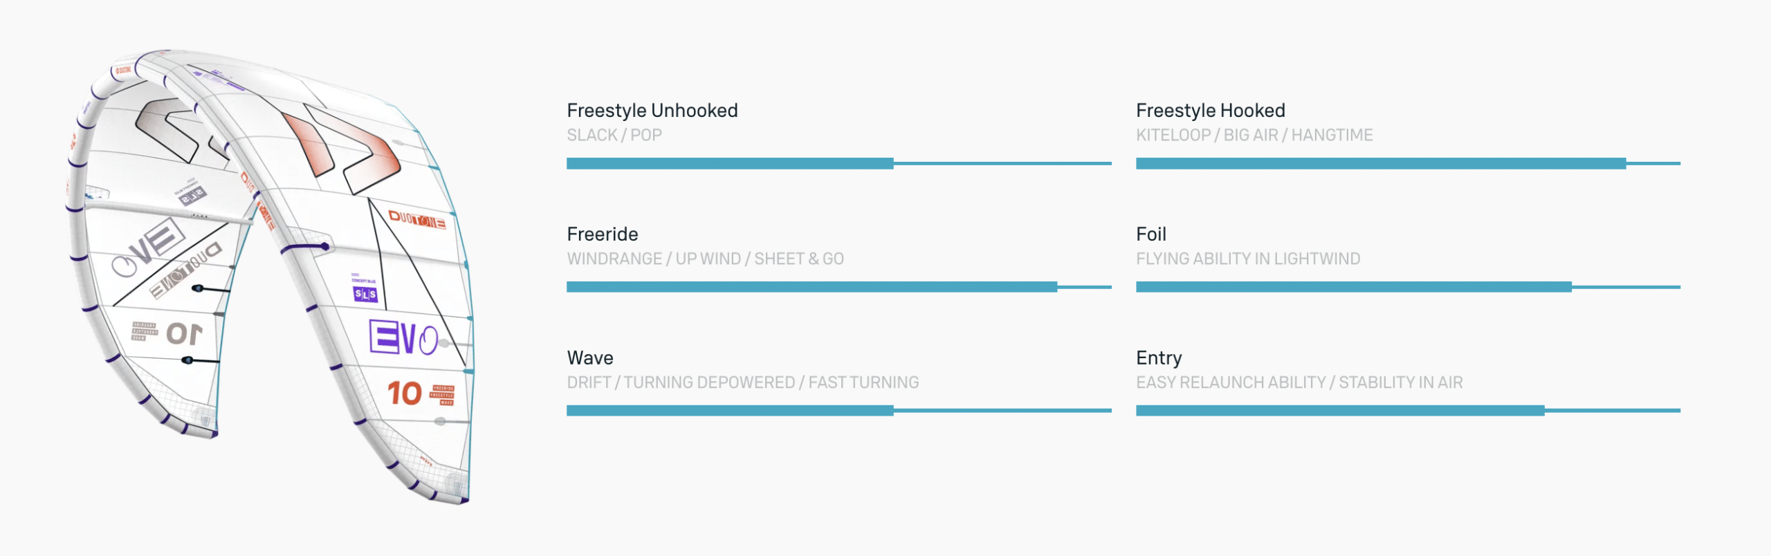1771x556 pixels.
Task: Click the 'Easy Relaunch Ability' subtitle text
Action: click(x=1230, y=383)
